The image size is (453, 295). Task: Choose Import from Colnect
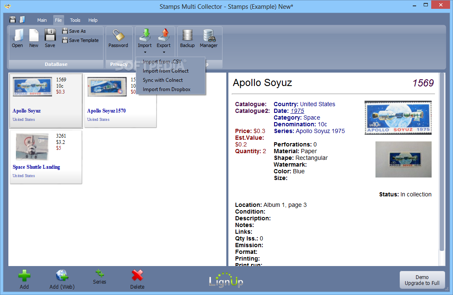[x=171, y=71]
